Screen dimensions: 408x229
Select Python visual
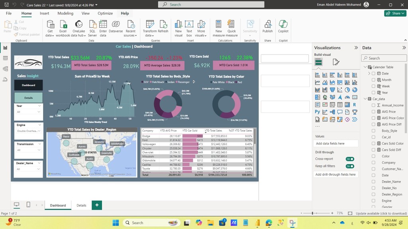318,112
